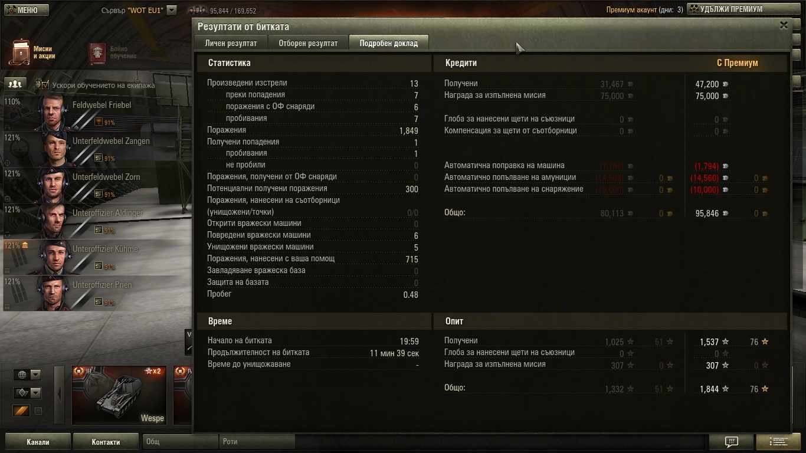Open the Мисии и акции icon
The height and width of the screenshot is (453, 806).
[x=21, y=52]
